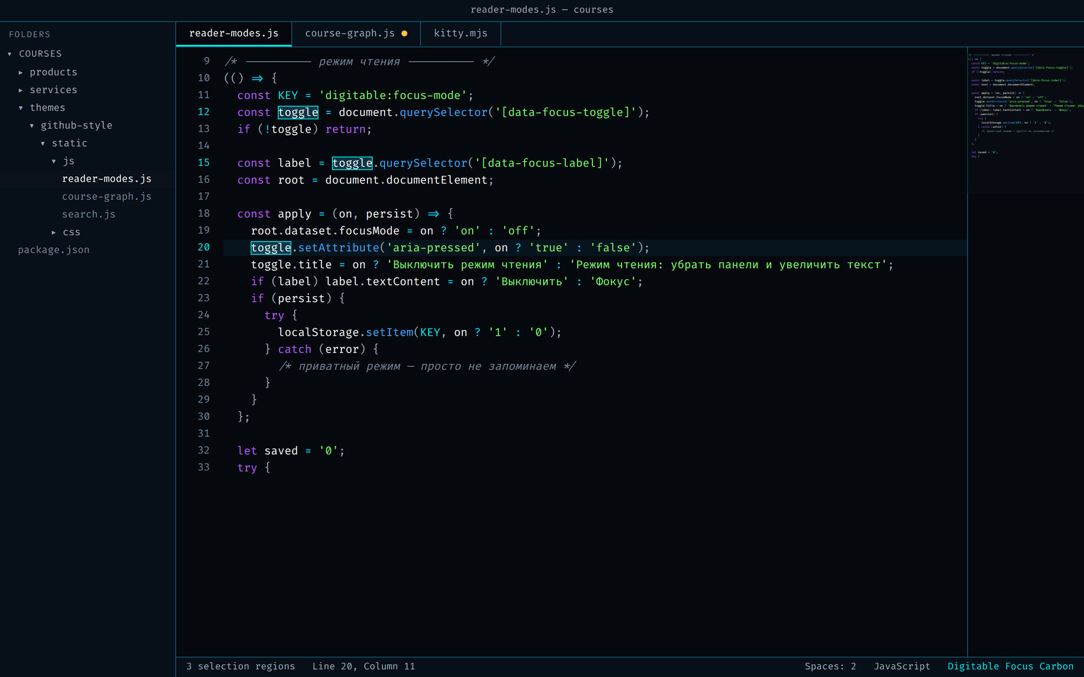Collapse the themes folder arrow
This screenshot has width=1084, height=677.
21,108
